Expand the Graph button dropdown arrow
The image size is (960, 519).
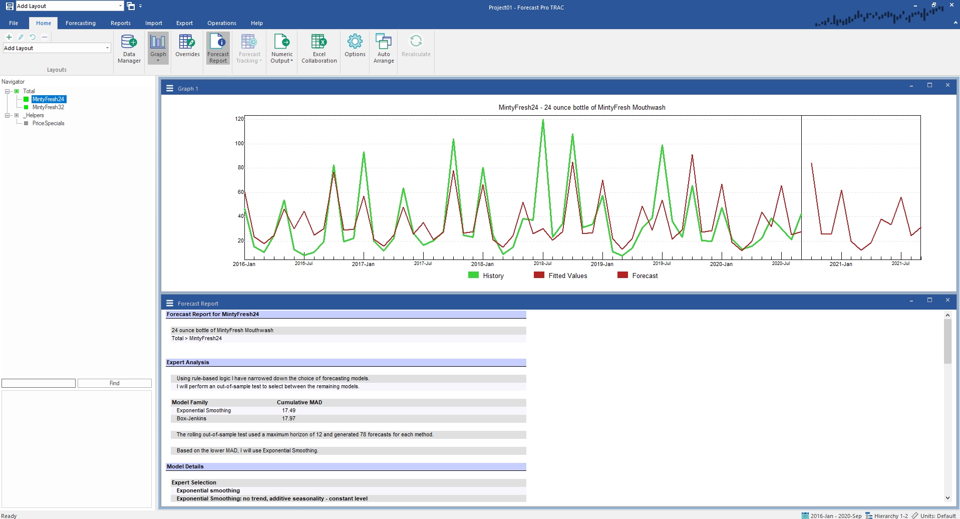(x=158, y=61)
